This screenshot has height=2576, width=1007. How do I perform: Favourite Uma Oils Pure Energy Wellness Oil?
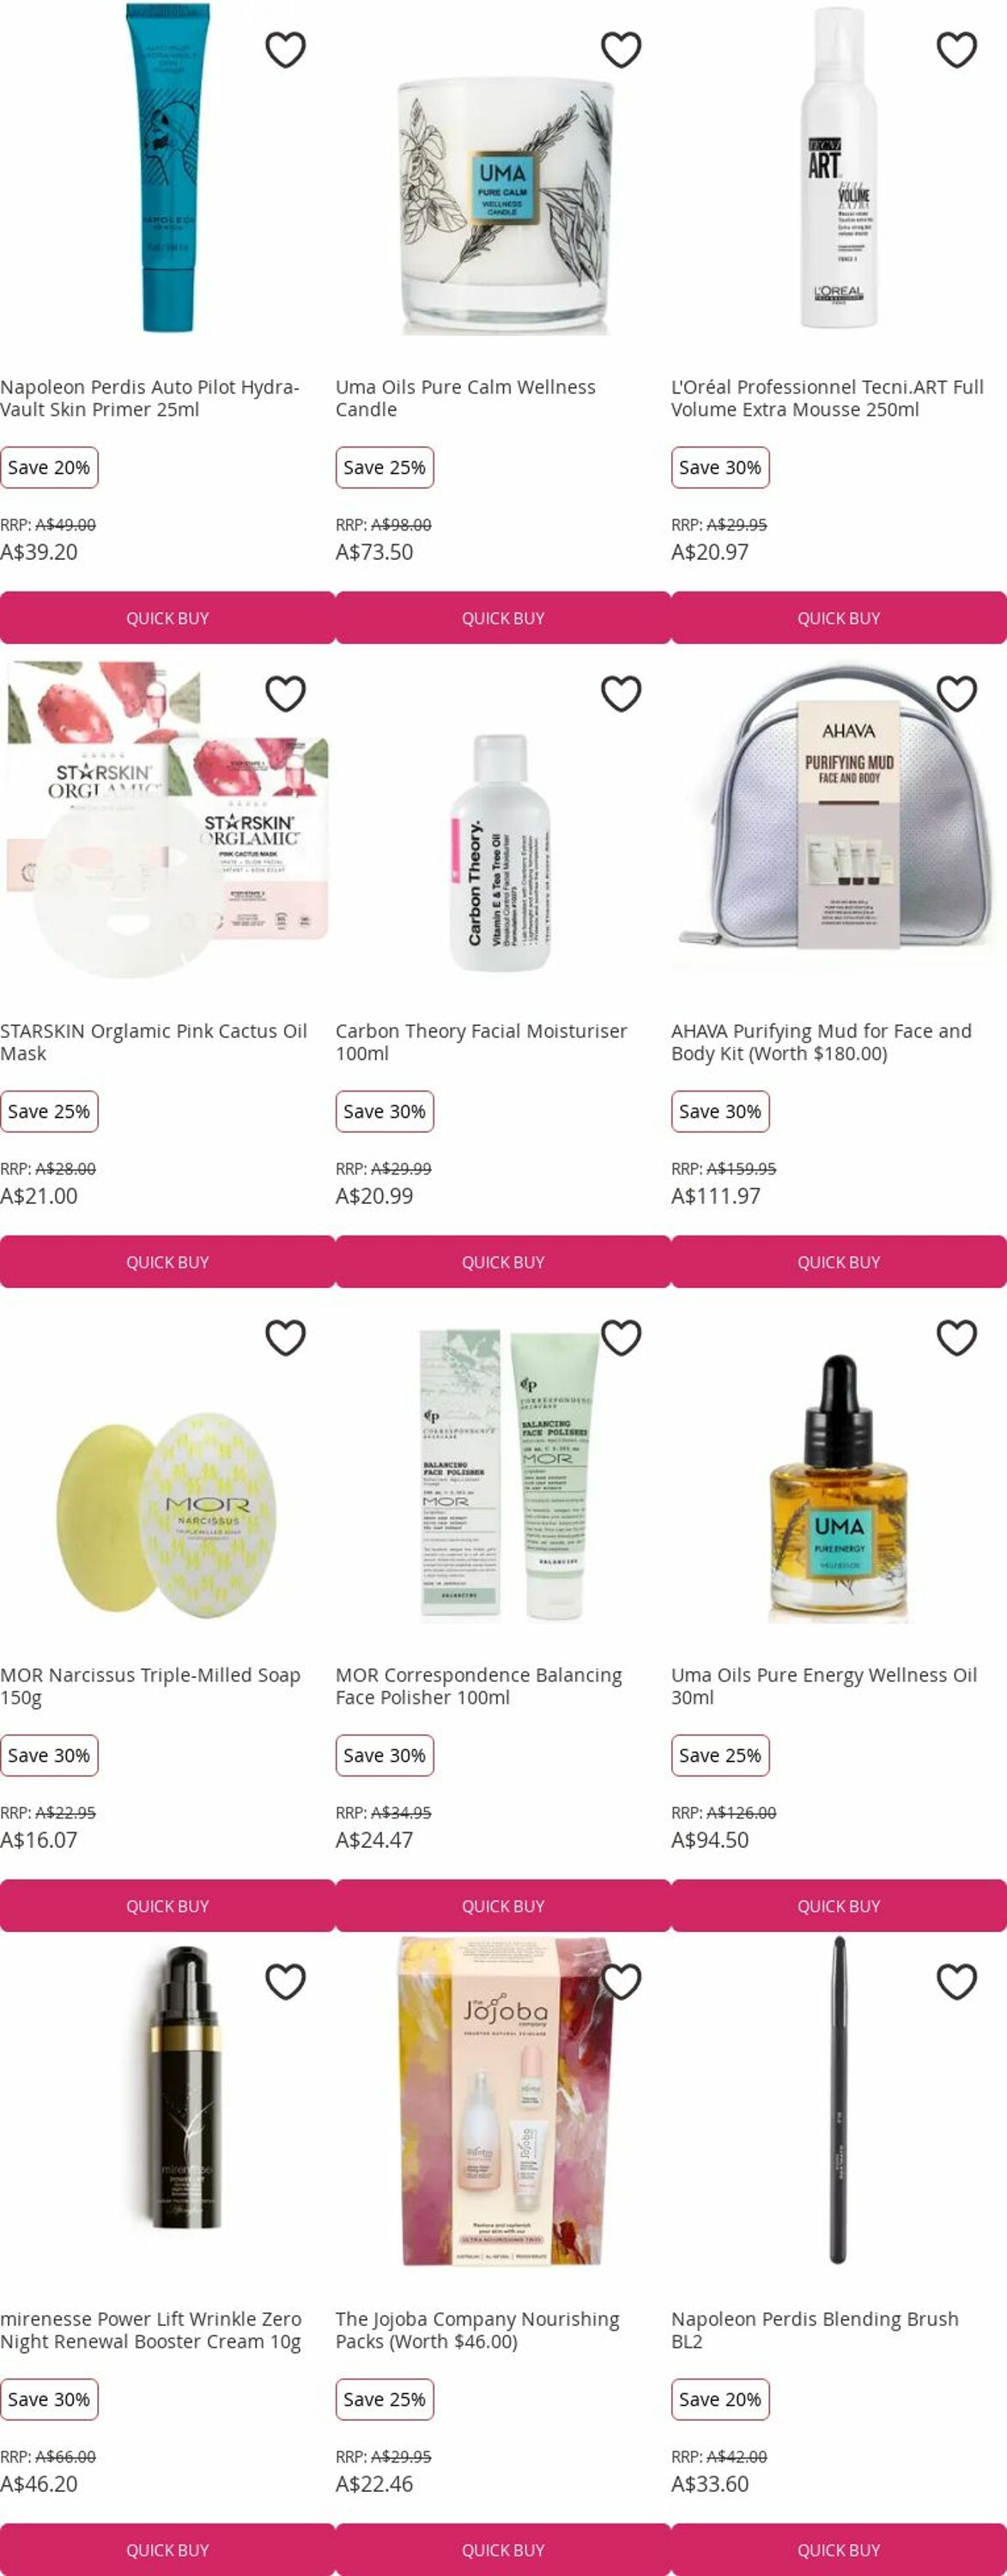(x=957, y=1337)
